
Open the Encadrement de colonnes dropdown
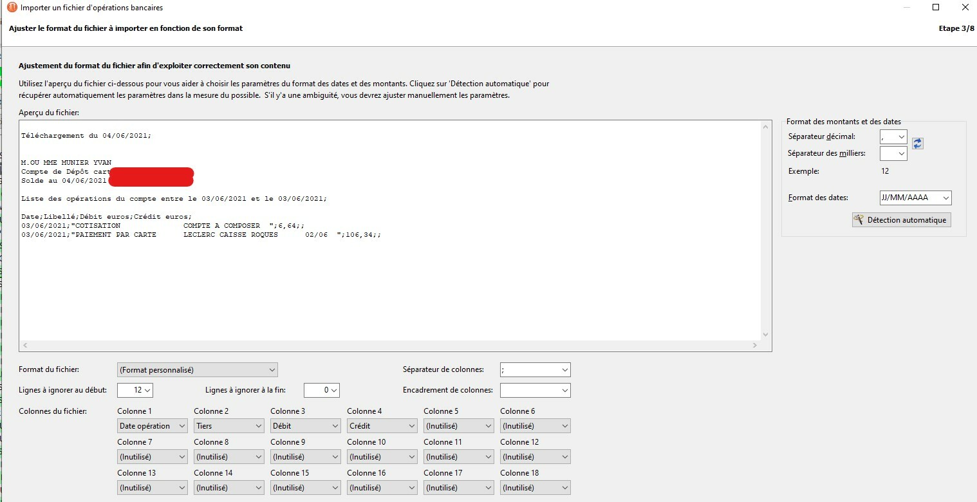click(x=535, y=390)
